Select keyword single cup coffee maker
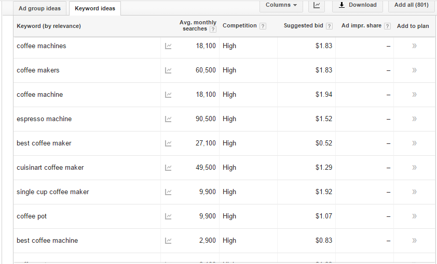Viewport: 437px width, 264px height. pyautogui.click(x=52, y=192)
